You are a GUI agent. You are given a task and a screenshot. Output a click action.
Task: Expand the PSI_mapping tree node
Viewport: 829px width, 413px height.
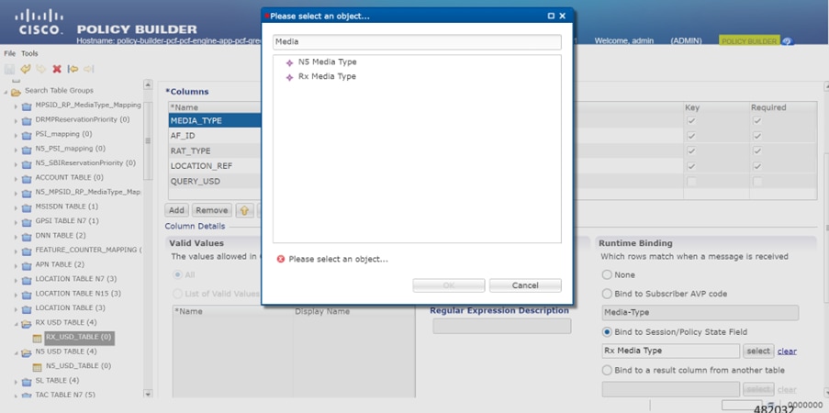[x=16, y=136]
